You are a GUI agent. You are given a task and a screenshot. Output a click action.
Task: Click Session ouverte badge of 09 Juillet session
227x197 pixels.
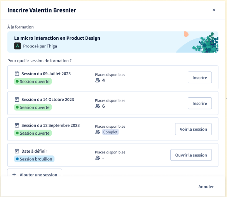click(33, 81)
